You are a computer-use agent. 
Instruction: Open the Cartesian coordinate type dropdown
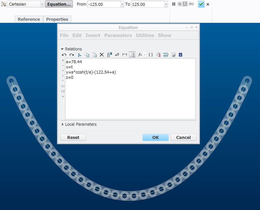[x=42, y=4]
